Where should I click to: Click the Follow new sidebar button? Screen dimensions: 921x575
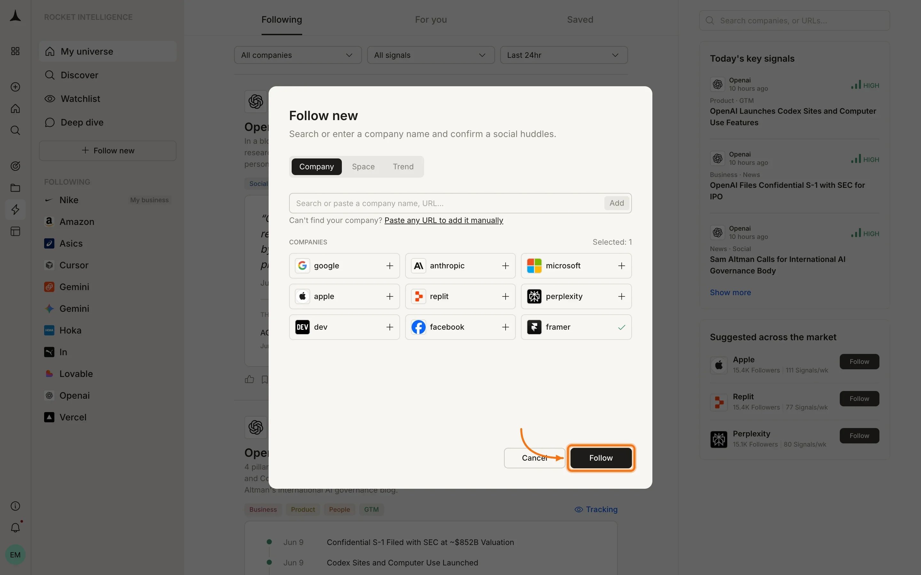coord(108,150)
